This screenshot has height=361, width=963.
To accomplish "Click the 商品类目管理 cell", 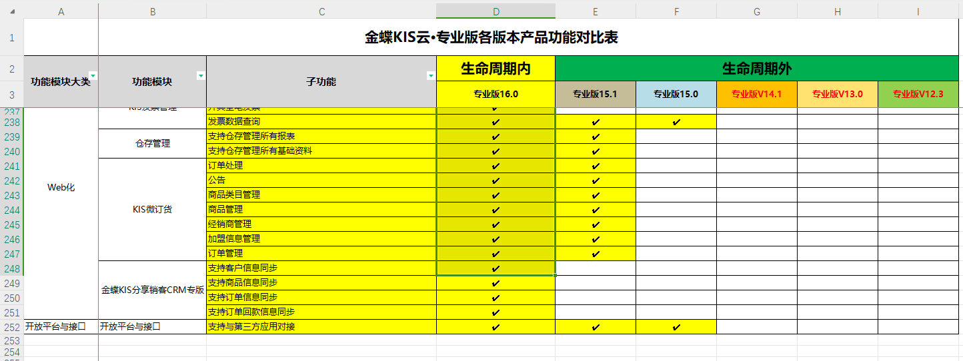I will [x=321, y=195].
